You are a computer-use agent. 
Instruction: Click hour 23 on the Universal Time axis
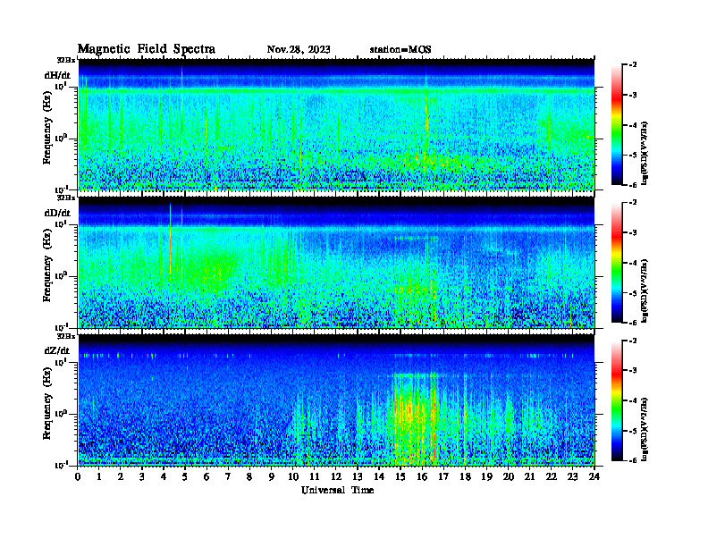coord(572,477)
